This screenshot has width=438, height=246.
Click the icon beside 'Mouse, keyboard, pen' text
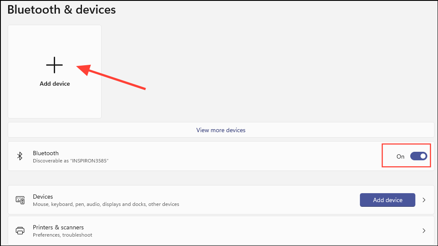[x=20, y=200]
